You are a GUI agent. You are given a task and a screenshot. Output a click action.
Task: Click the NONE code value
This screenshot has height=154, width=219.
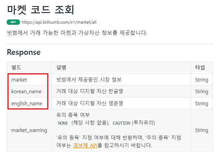[63, 123]
